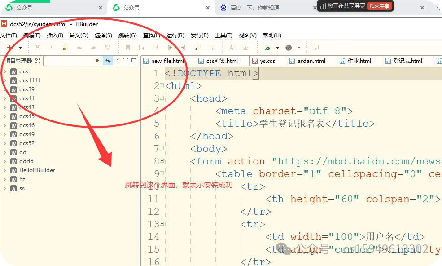Viewport: 442px width, 266px height.
Task: Click the Undo arrow icon
Action: [79, 48]
